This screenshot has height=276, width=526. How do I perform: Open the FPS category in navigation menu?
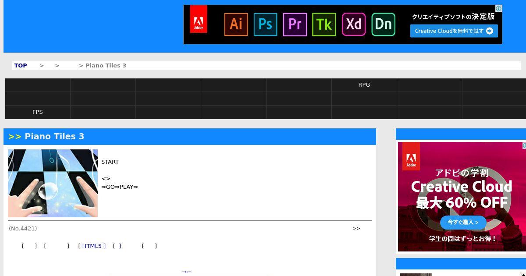pyautogui.click(x=38, y=112)
